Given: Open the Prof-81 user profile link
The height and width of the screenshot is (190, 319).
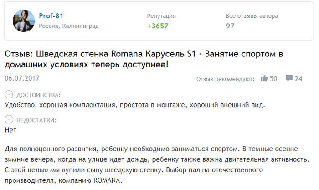Looking at the screenshot, I should [51, 16].
